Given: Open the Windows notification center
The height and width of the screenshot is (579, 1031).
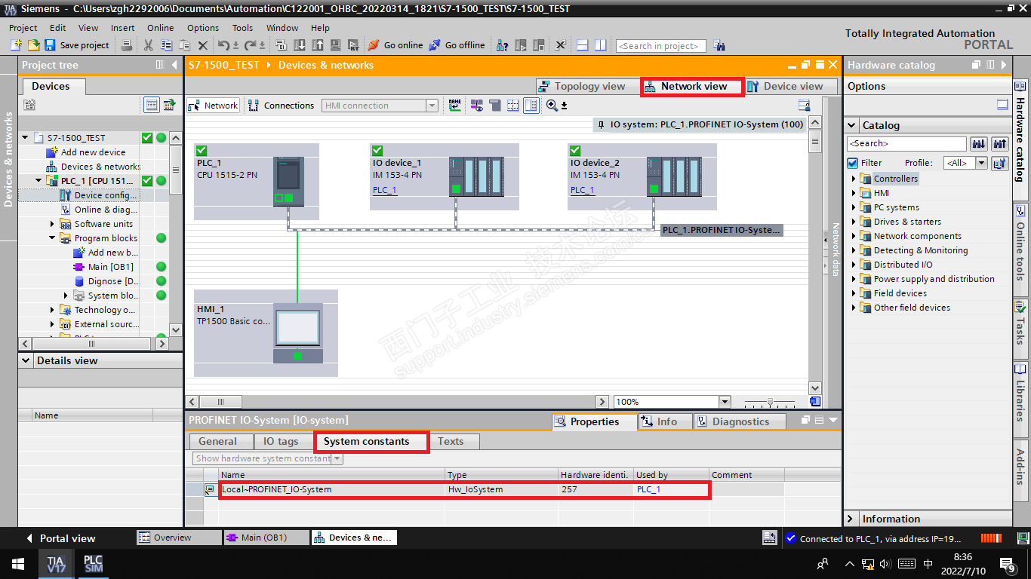Looking at the screenshot, I should [x=1007, y=564].
